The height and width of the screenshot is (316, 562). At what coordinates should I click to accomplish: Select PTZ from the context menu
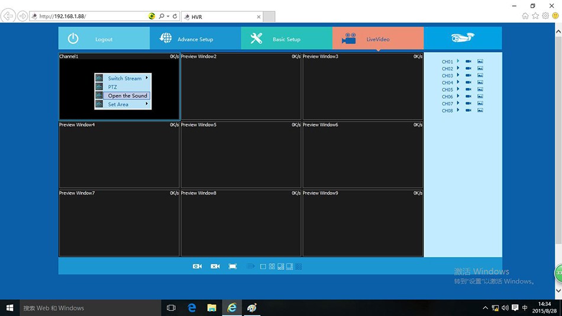point(112,87)
